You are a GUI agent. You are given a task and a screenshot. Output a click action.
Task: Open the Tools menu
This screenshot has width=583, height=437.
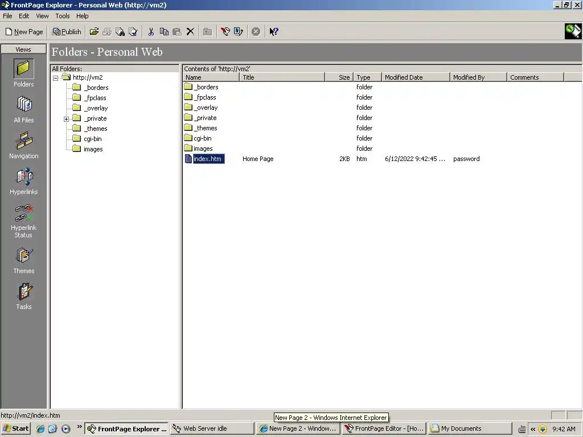point(63,16)
